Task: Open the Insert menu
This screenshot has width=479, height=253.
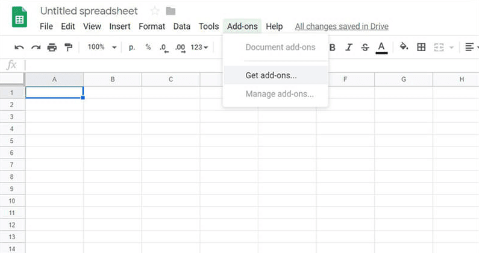Action: coord(120,27)
